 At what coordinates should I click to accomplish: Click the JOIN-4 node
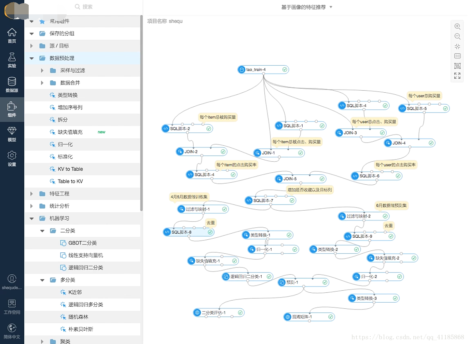pos(410,143)
